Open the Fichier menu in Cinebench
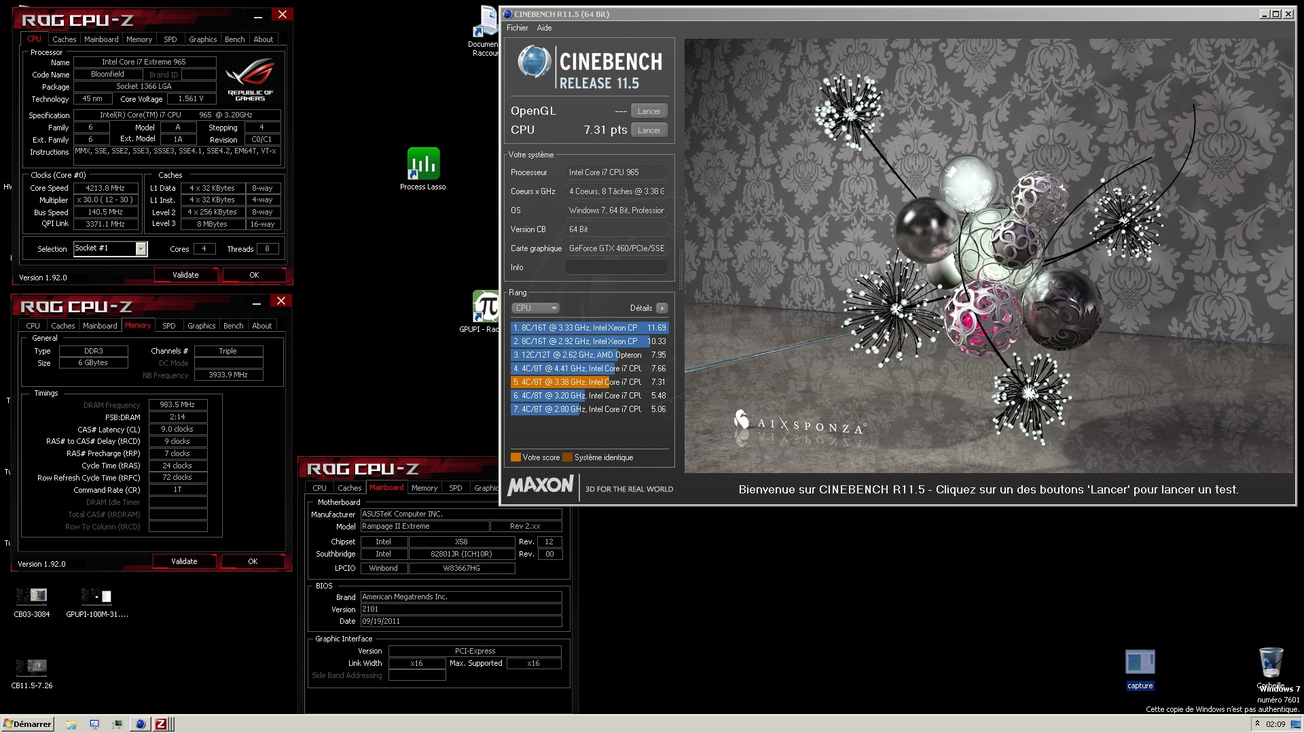The image size is (1304, 733). click(517, 28)
